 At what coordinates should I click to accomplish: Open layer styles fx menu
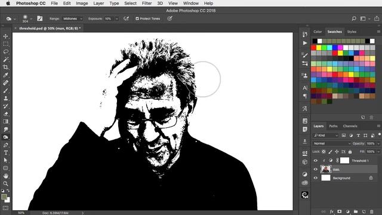click(332, 211)
